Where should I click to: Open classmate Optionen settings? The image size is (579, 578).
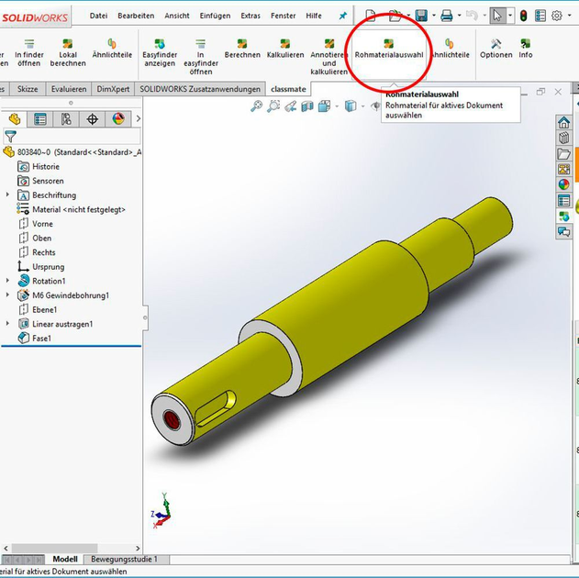pyautogui.click(x=495, y=49)
